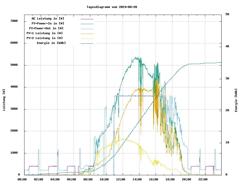Click the 12:00 time axis label
Viewport: 247px width, 185px height.
(x=121, y=179)
